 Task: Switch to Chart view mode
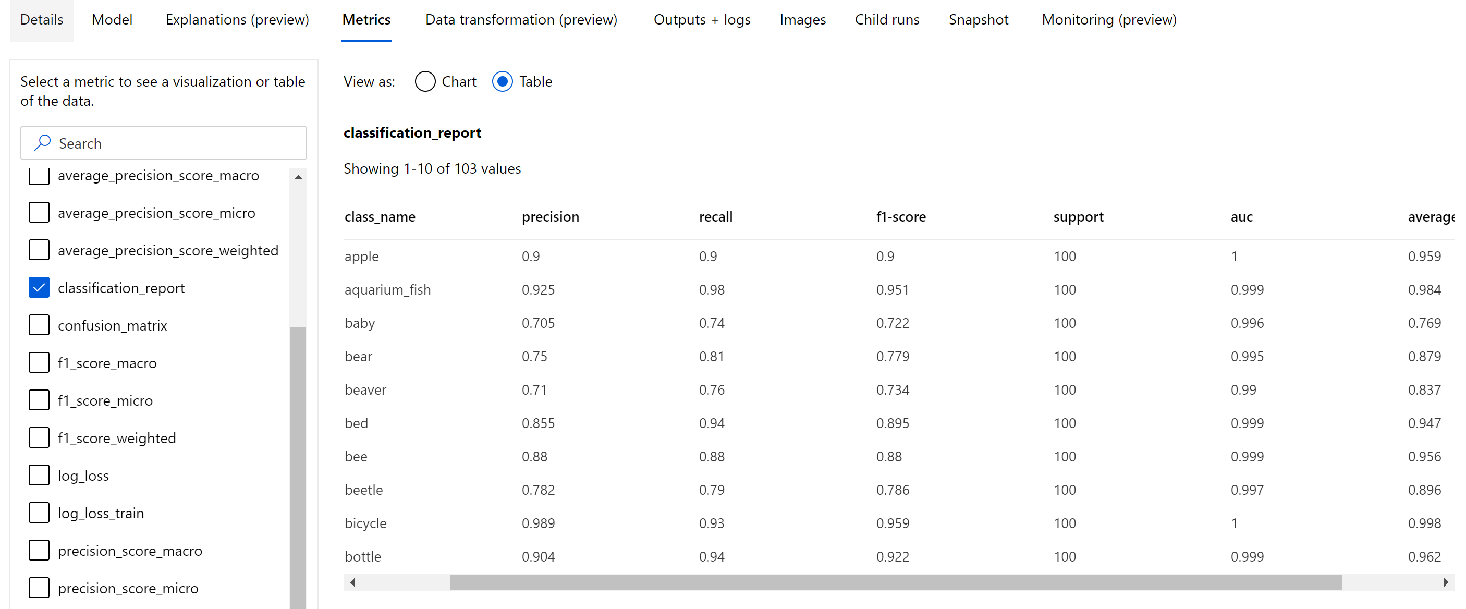click(424, 81)
